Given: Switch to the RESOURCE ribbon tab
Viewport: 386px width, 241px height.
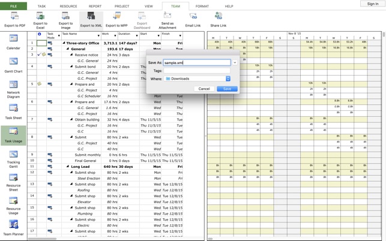Looking at the screenshot, I should [68, 6].
